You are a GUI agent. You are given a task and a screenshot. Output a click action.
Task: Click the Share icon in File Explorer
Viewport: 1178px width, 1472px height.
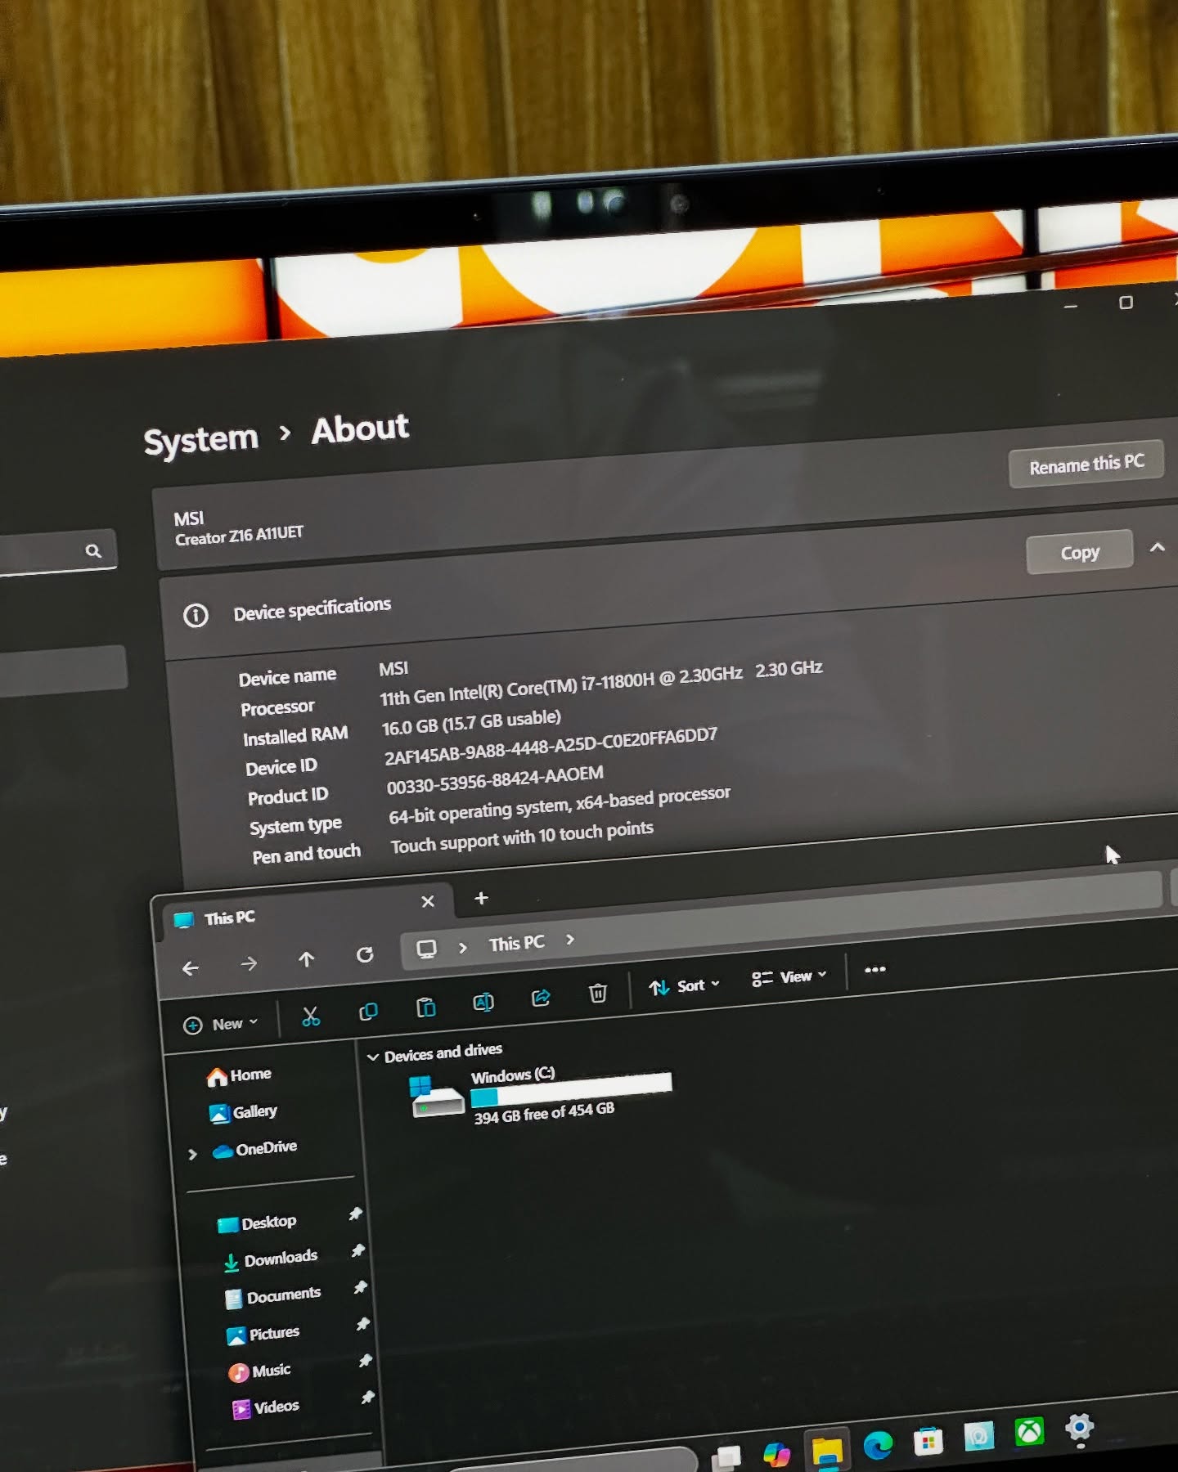pos(541,997)
